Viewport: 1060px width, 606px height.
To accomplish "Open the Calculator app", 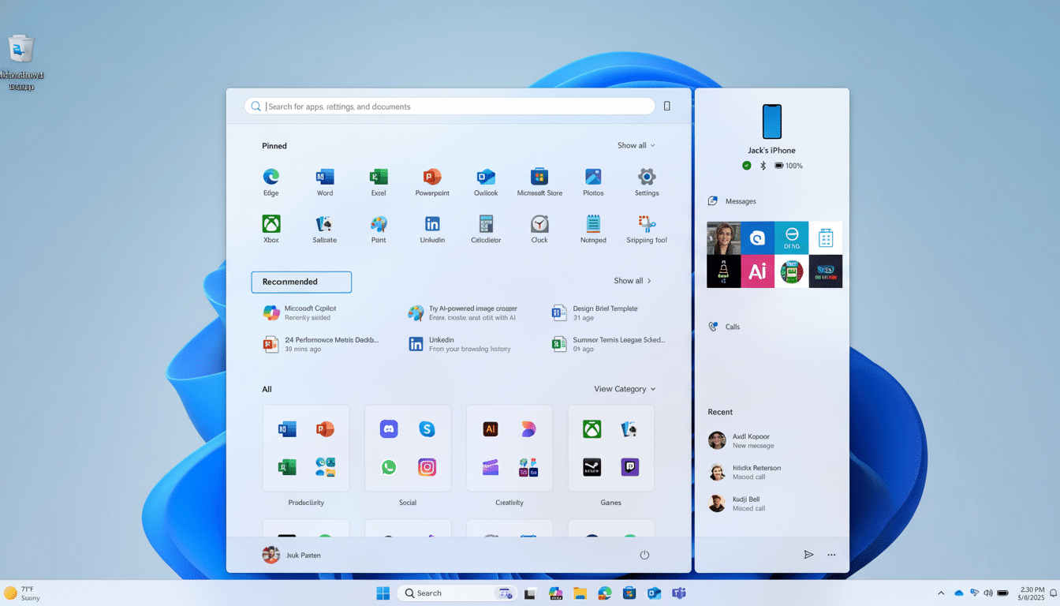I will (x=485, y=227).
